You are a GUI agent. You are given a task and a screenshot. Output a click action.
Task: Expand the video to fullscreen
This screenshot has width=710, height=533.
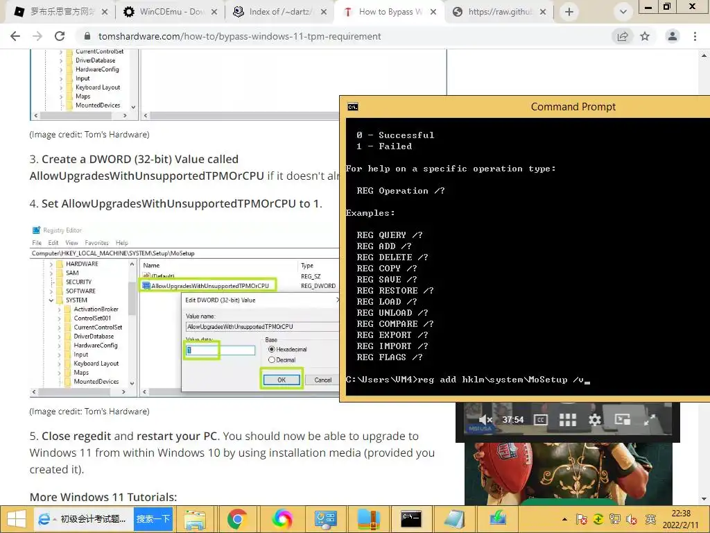click(649, 420)
